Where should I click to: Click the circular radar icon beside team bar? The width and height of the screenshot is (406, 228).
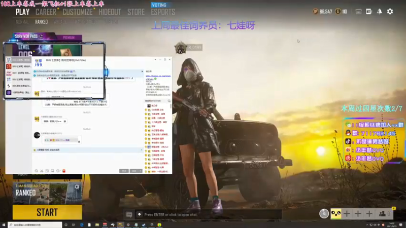click(324, 214)
